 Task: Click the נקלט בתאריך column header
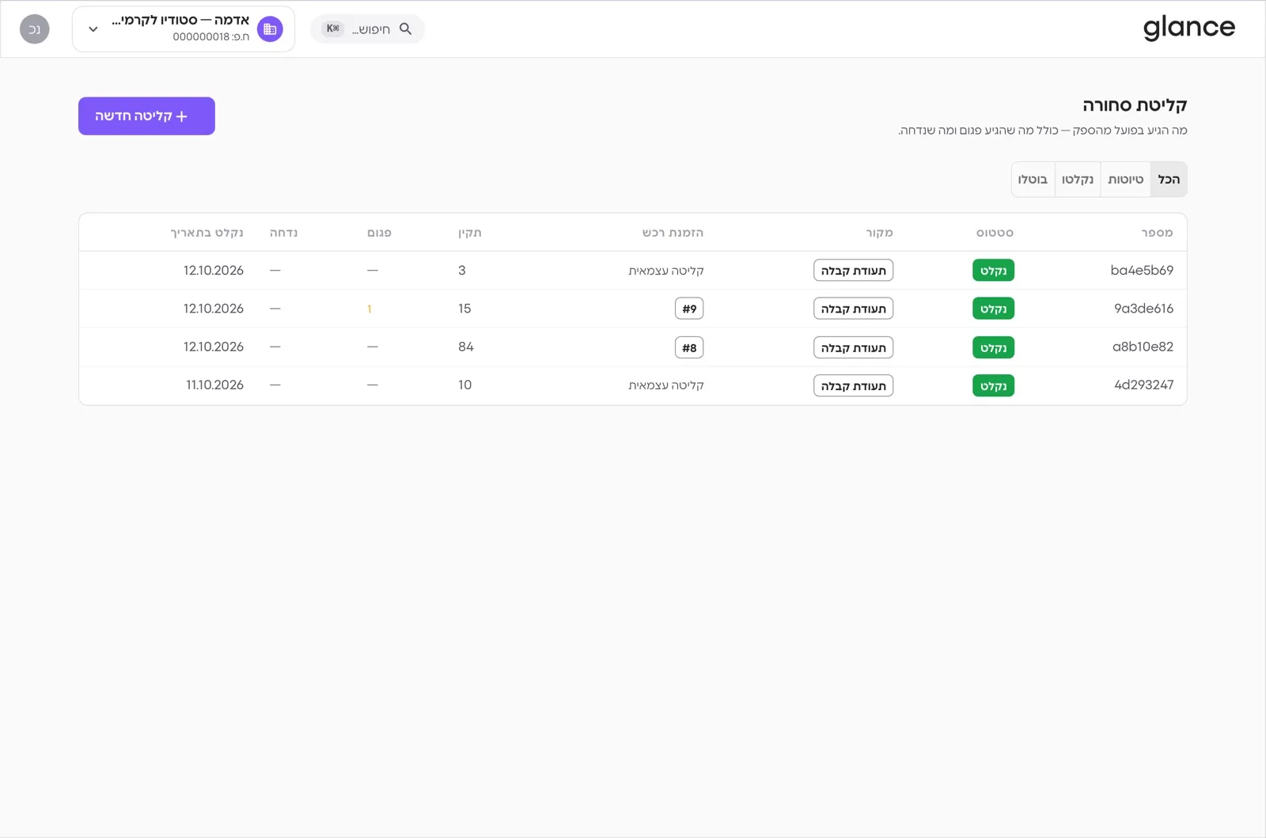tap(207, 233)
